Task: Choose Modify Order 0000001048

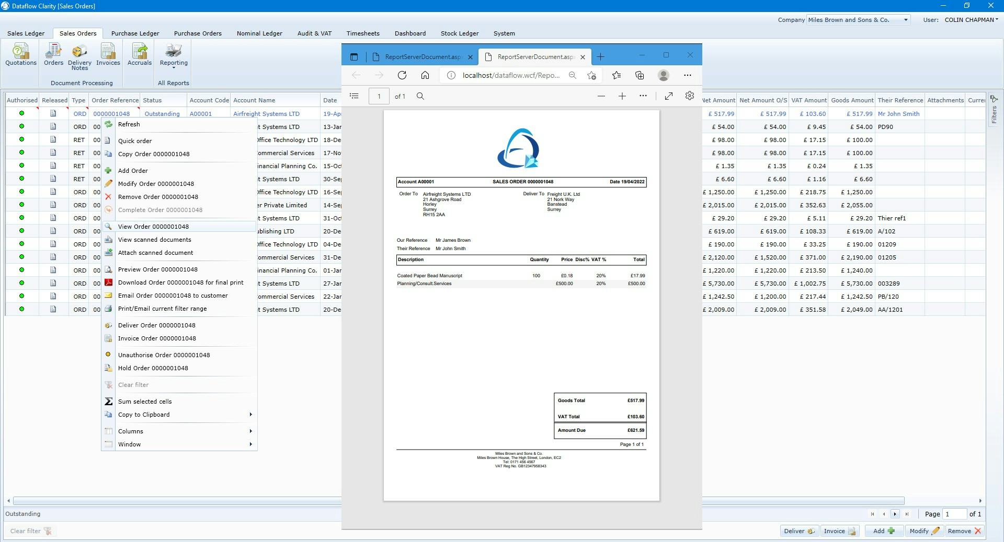Action: [179, 184]
